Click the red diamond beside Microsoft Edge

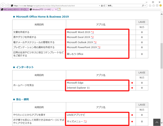tap(132, 83)
